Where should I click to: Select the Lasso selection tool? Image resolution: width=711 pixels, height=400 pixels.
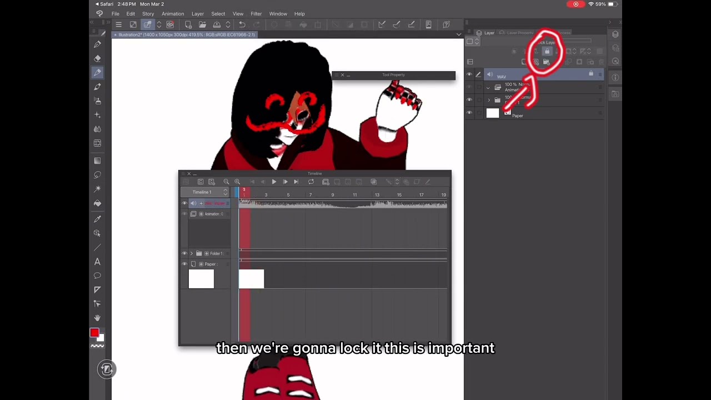(x=98, y=175)
